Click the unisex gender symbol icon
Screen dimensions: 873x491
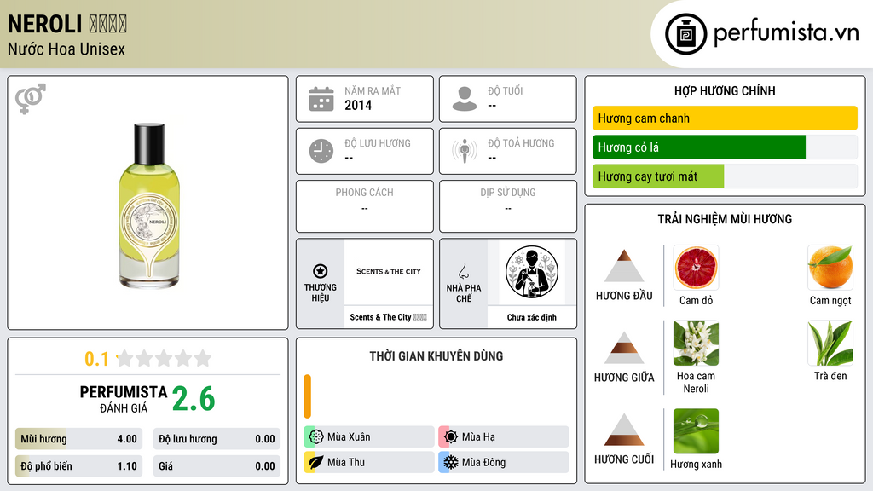[31, 99]
